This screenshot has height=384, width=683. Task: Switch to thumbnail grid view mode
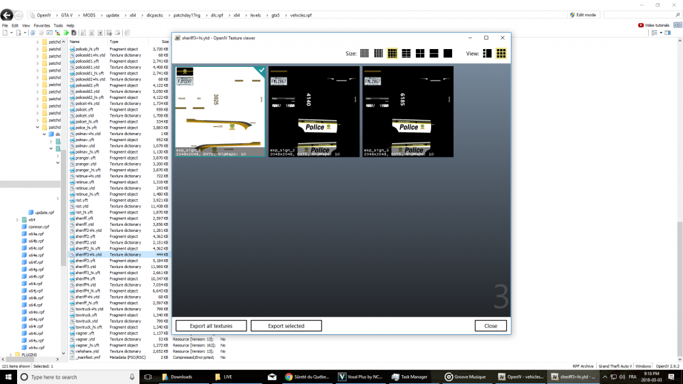point(501,53)
